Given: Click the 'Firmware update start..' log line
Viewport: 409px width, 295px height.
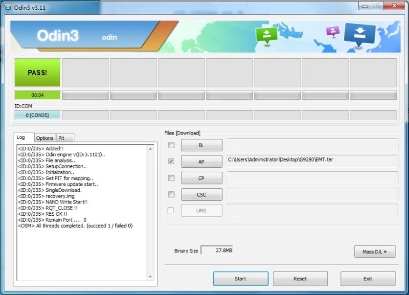Looking at the screenshot, I should pos(58,184).
